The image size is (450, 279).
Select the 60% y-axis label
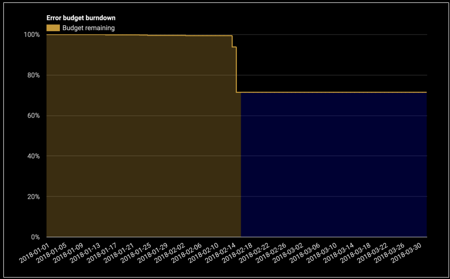pos(33,116)
